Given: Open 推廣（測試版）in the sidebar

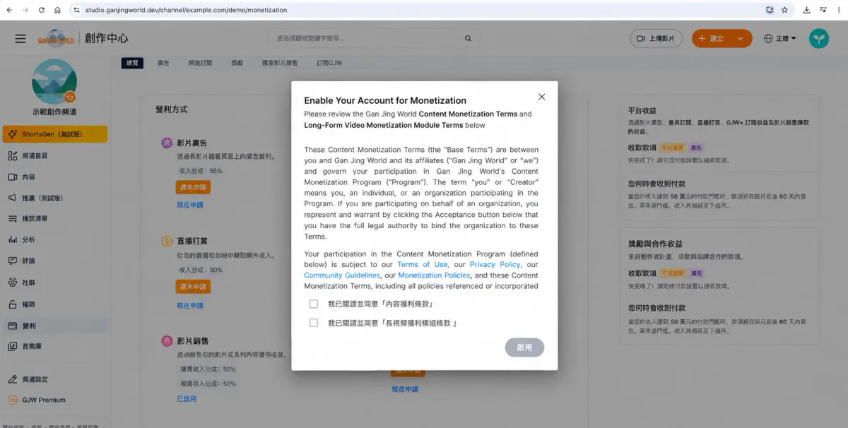Looking at the screenshot, I should [x=55, y=198].
